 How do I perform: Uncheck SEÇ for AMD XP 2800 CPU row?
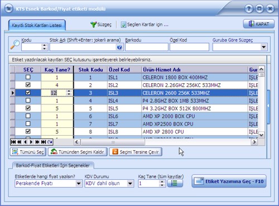[28, 131]
